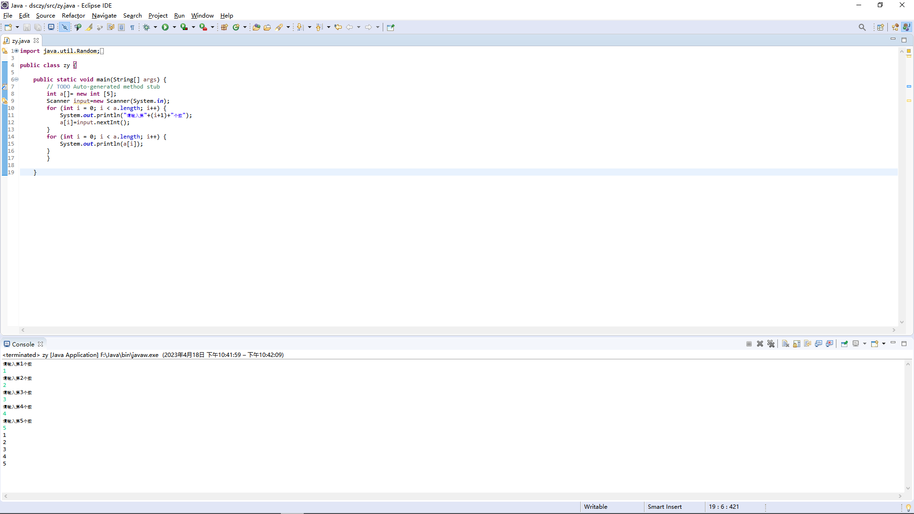Click the Back navigation arrow button
This screenshot has width=914, height=514.
349,27
